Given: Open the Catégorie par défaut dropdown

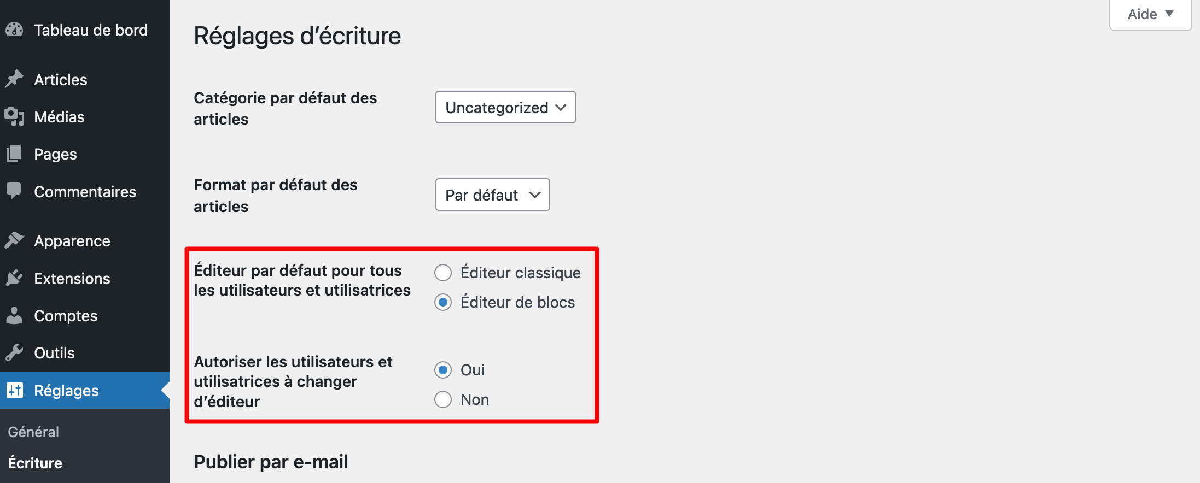Looking at the screenshot, I should [x=505, y=107].
